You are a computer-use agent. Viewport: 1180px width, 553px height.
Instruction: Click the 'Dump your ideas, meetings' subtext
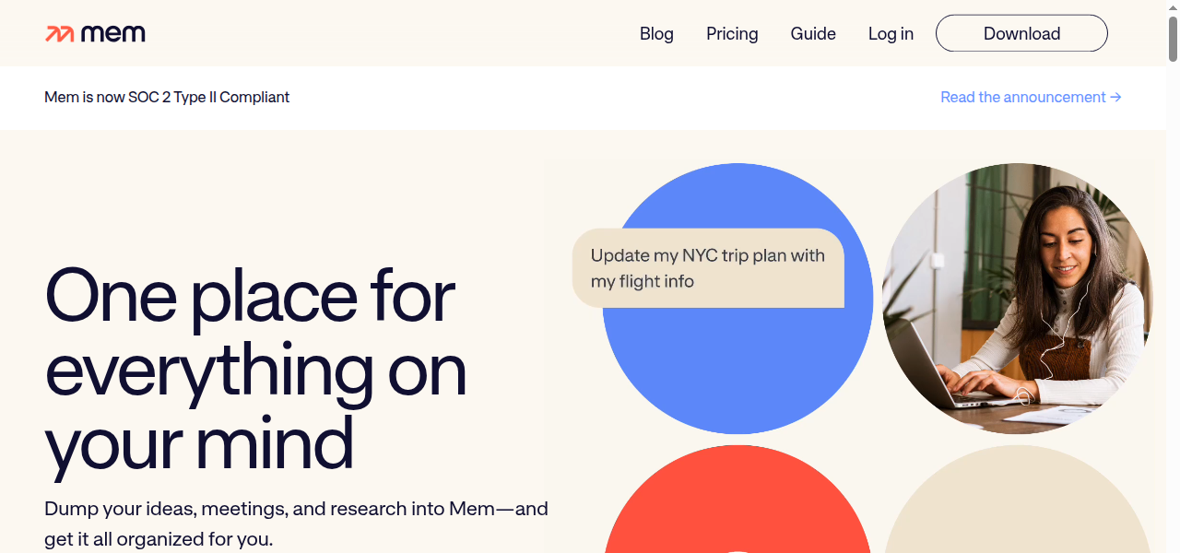click(296, 523)
